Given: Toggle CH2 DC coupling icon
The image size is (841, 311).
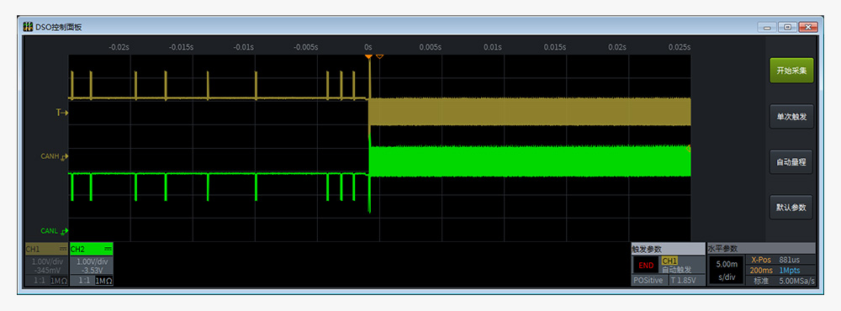Looking at the screenshot, I should coord(108,250).
